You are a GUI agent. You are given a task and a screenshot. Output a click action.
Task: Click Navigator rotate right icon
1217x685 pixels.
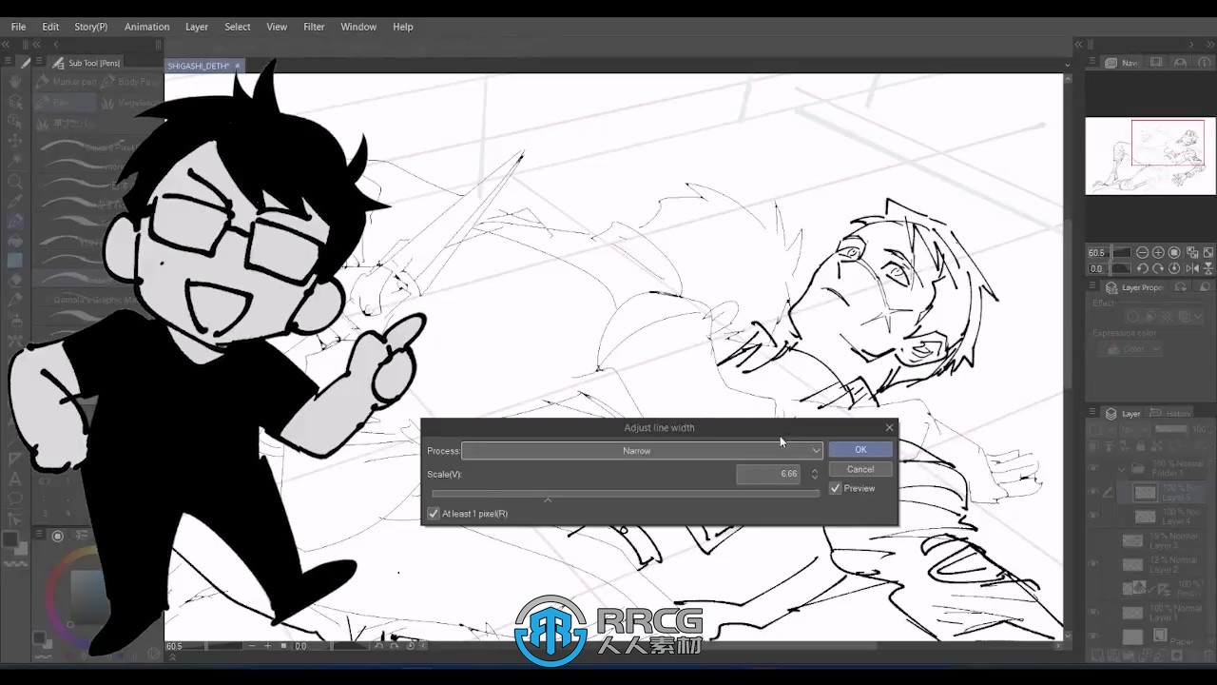(1158, 268)
